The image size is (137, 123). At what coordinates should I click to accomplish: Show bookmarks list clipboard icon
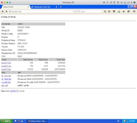click(x=109, y=11)
